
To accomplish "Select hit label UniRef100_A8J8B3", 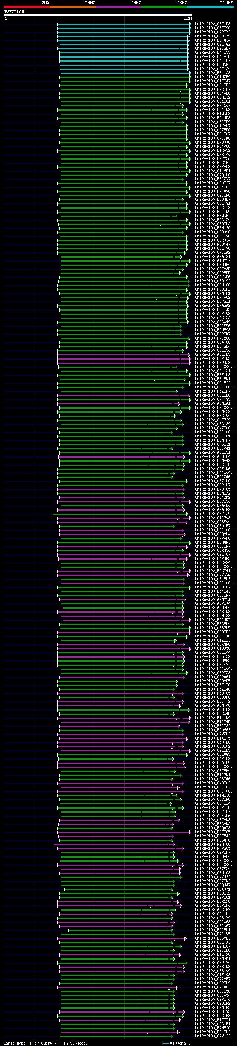I will pyautogui.click(x=212, y=85).
